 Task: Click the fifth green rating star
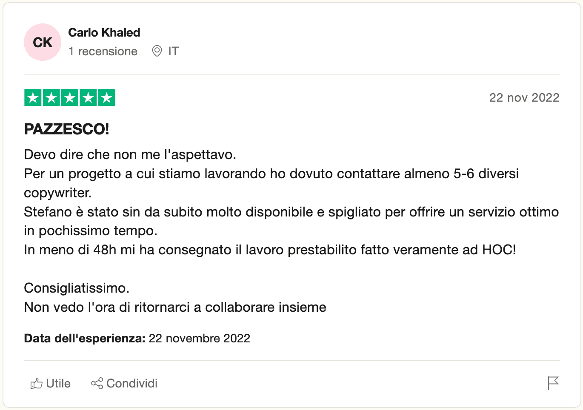(x=107, y=97)
